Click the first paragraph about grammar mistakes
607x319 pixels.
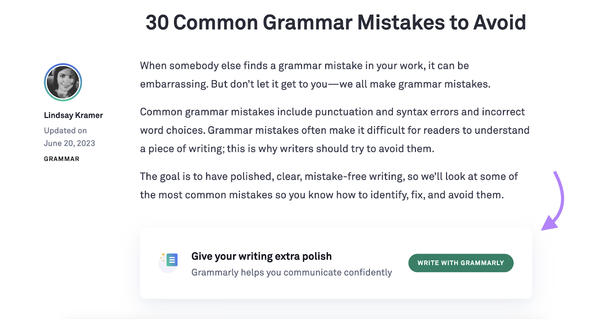pyautogui.click(x=315, y=75)
